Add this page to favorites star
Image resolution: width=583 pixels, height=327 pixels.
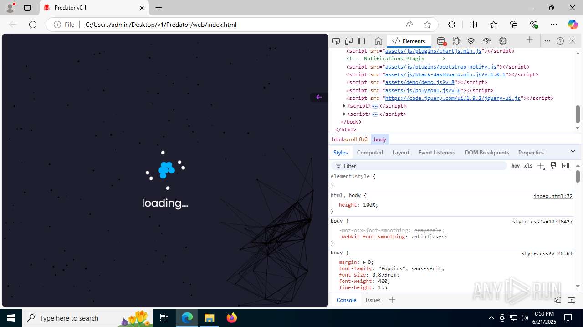pyautogui.click(x=427, y=25)
